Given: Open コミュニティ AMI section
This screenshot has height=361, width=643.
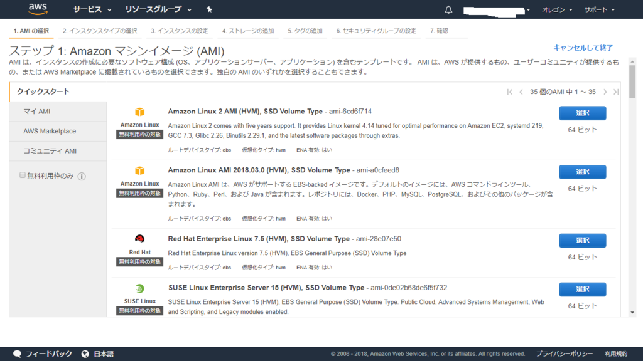Looking at the screenshot, I should [x=58, y=151].
